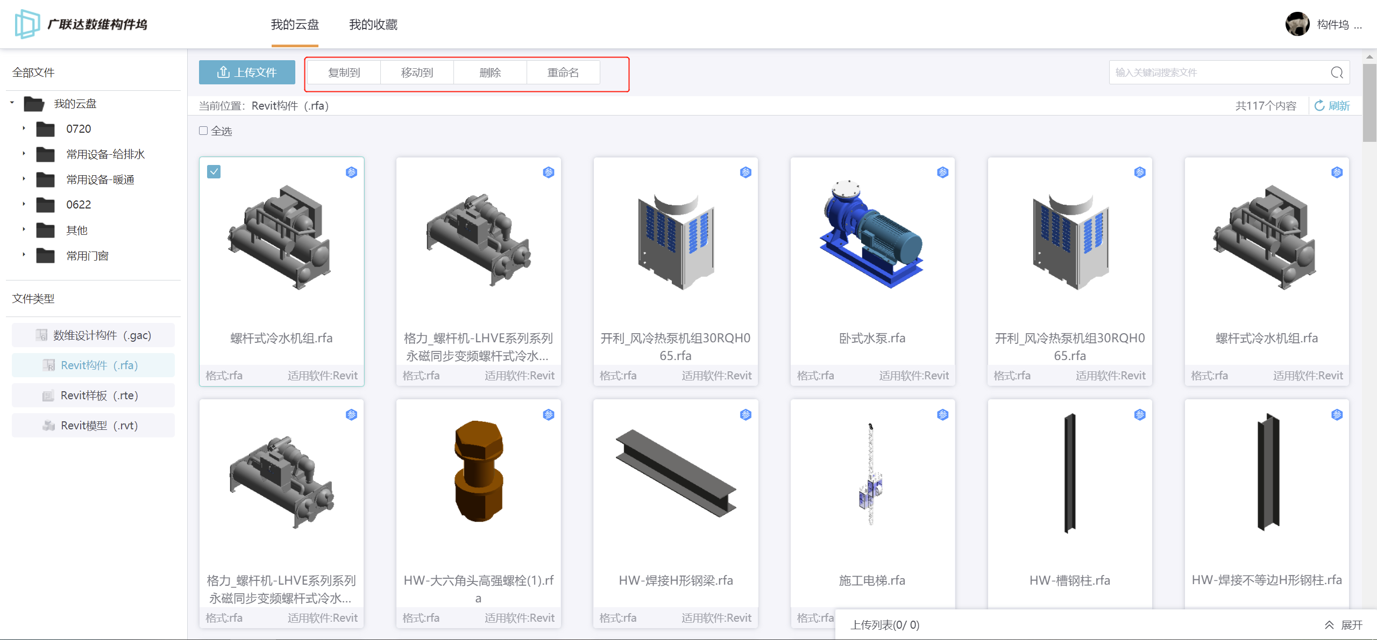Expand the 常用门窗 folder arrow
This screenshot has height=640, width=1377.
(x=24, y=254)
